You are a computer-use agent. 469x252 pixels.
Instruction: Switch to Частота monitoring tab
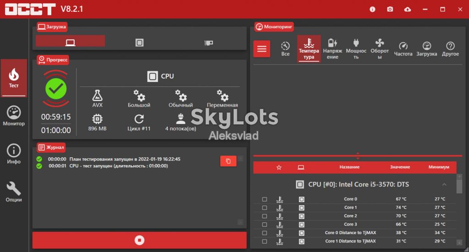[403, 49]
